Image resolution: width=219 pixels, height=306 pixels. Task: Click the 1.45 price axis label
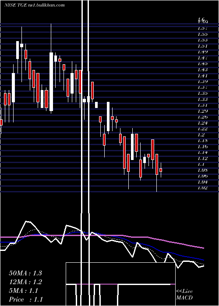[202, 64]
